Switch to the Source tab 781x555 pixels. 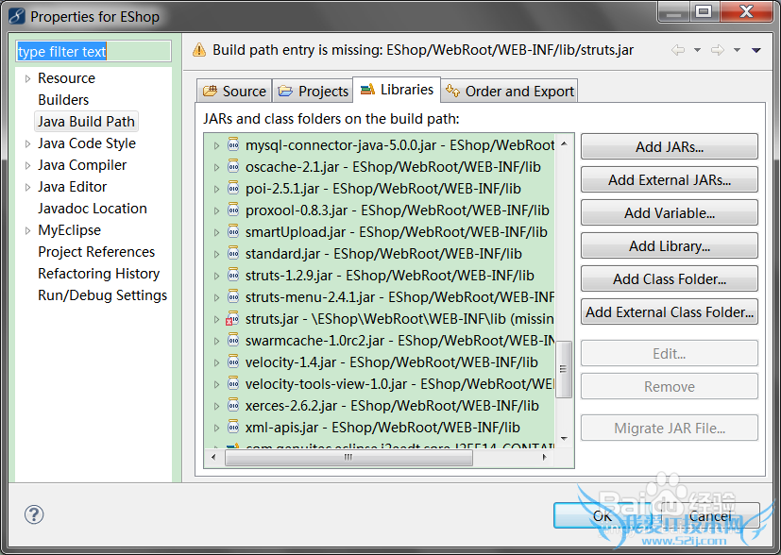234,92
